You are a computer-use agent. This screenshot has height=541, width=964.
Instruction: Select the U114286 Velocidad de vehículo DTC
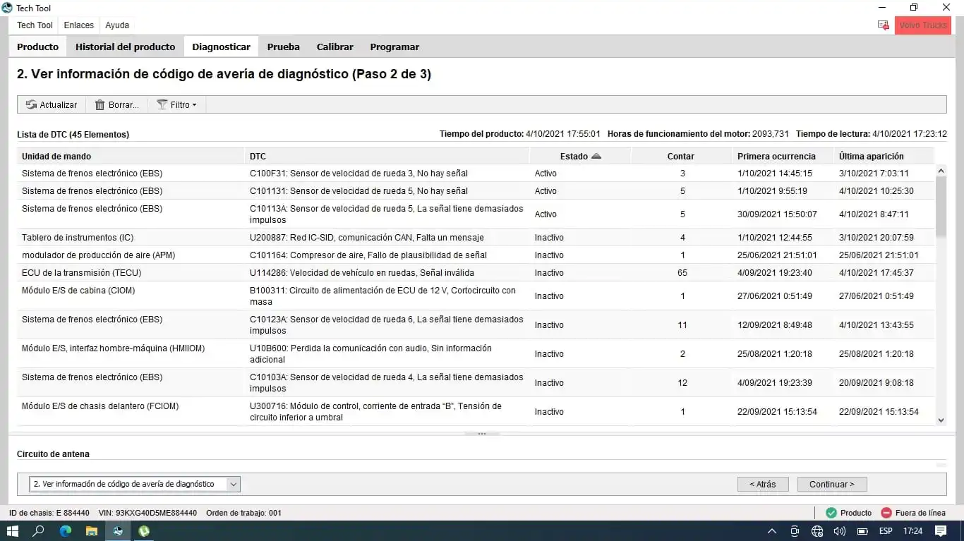[x=476, y=272]
